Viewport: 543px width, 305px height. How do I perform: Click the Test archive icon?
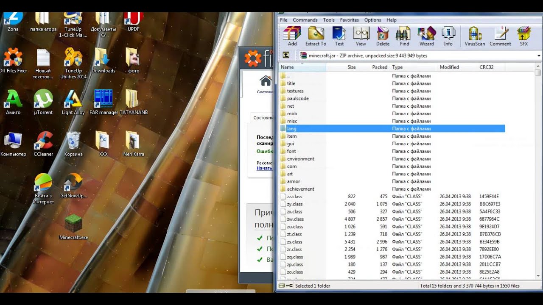pos(339,36)
